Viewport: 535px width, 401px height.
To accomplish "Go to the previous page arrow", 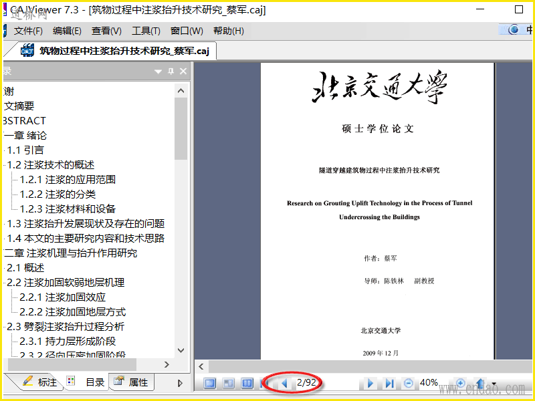I will (x=284, y=384).
